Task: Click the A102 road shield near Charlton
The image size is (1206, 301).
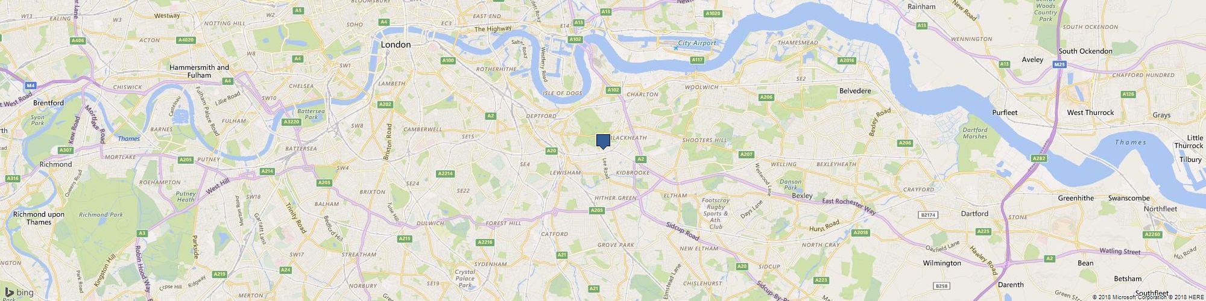Action: [613, 90]
